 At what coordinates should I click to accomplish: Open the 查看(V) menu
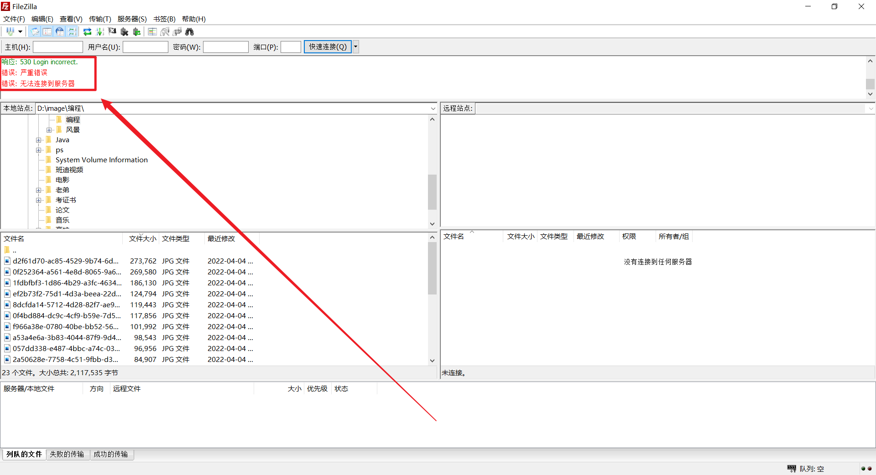[71, 19]
